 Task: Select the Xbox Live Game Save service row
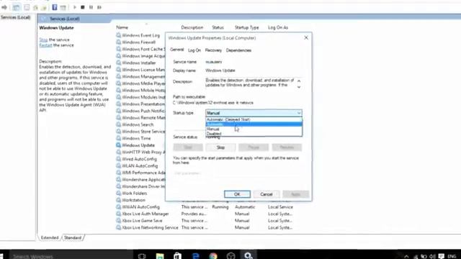(205, 221)
